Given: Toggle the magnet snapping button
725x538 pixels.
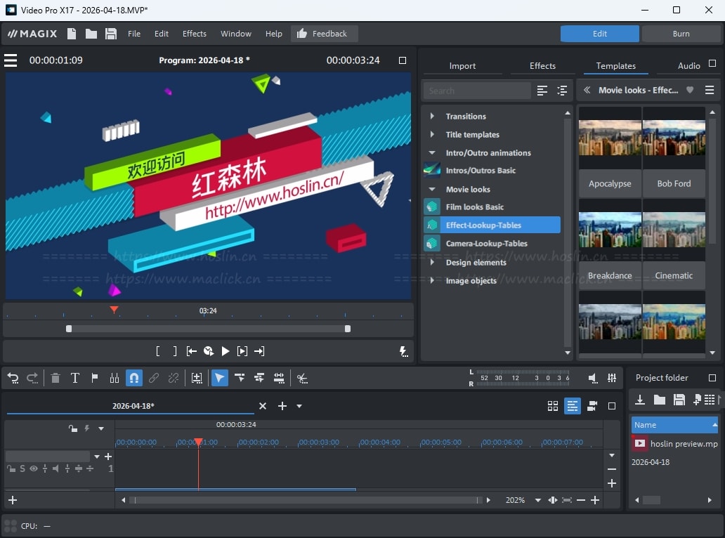Looking at the screenshot, I should pyautogui.click(x=134, y=378).
